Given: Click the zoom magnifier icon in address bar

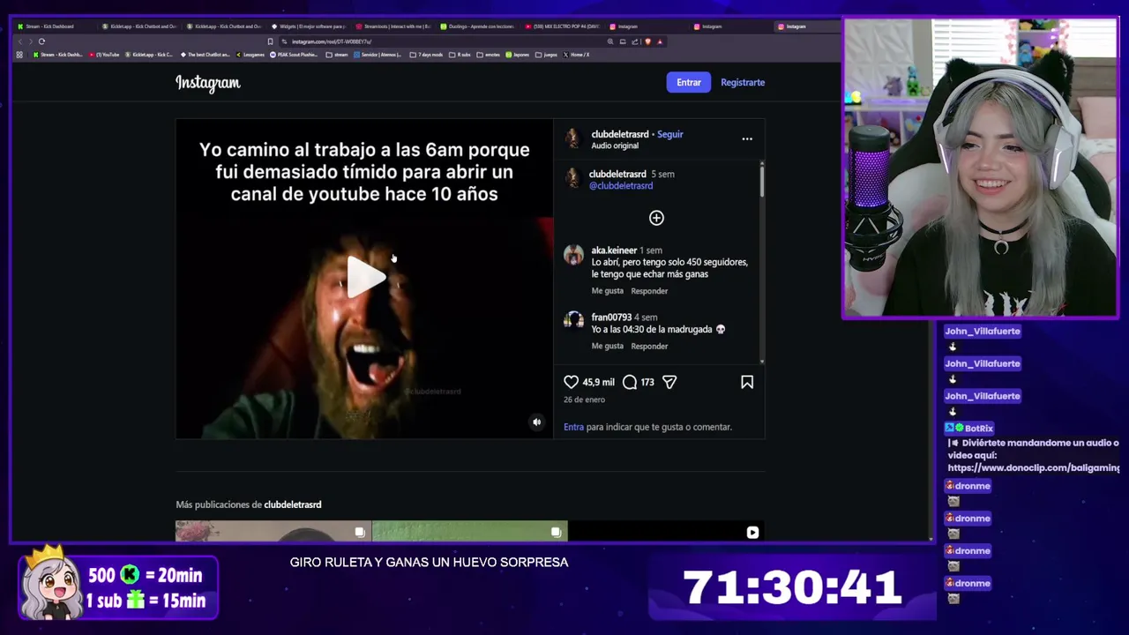Looking at the screenshot, I should click(x=610, y=41).
